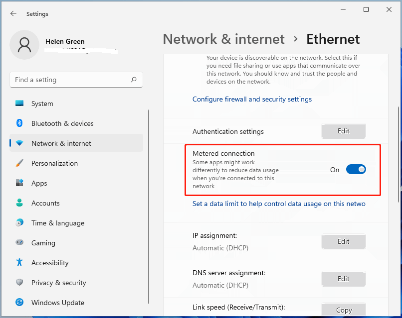Screen dimensions: 402x318
Task: Click the Authentication settings label
Action: (x=228, y=131)
